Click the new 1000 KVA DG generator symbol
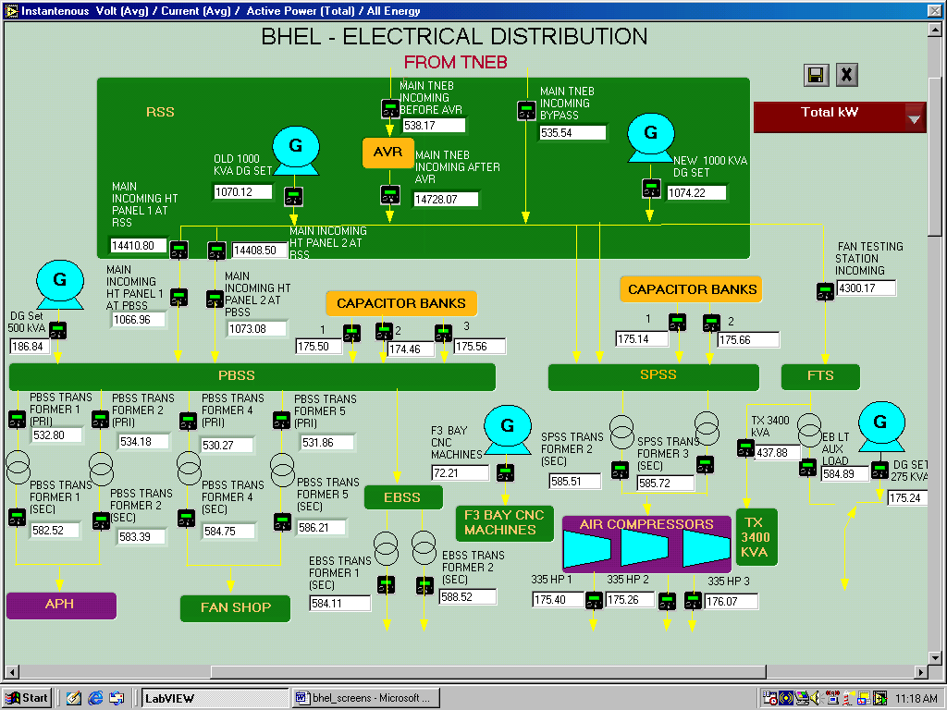Screen dimensions: 947x710 coord(650,138)
